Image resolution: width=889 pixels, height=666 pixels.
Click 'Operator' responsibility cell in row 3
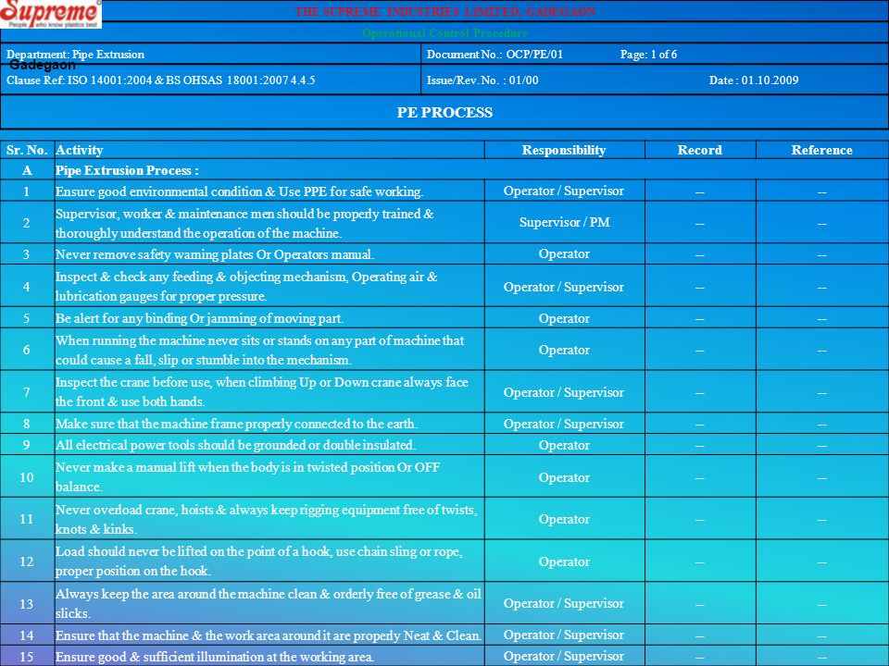click(564, 254)
